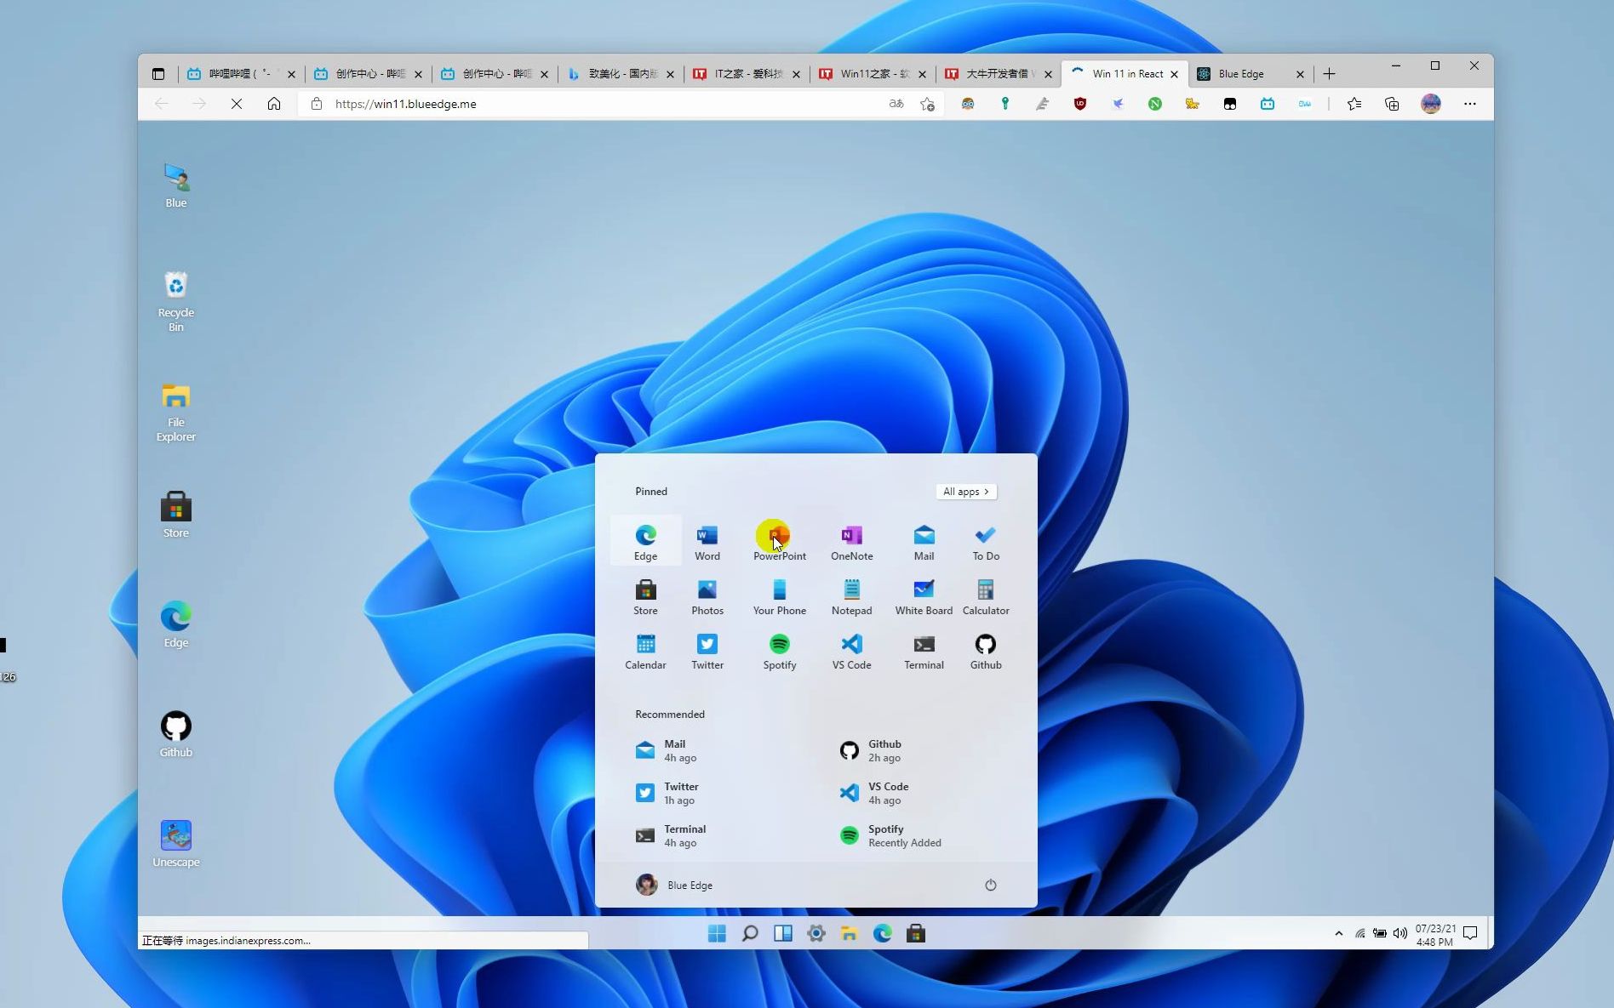Screen dimensions: 1614x1008
Task: Launch the White Board app
Action: coord(924,595)
